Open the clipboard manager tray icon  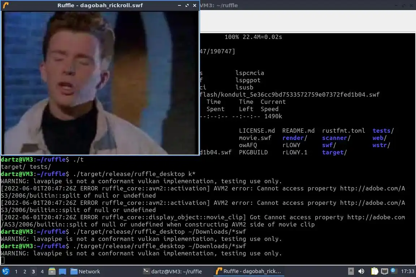tap(374, 271)
